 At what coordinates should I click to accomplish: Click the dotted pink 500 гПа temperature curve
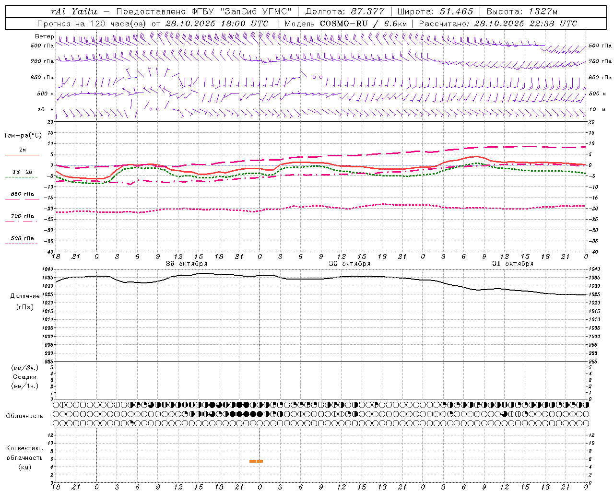[321, 206]
